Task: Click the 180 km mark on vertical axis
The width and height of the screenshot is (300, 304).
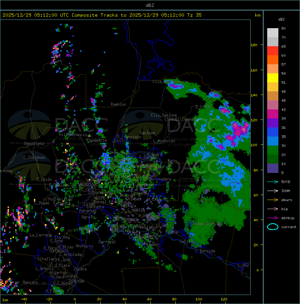Action: 254,45
